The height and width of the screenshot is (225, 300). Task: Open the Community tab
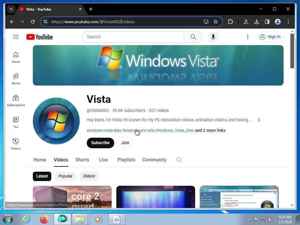pyautogui.click(x=154, y=160)
